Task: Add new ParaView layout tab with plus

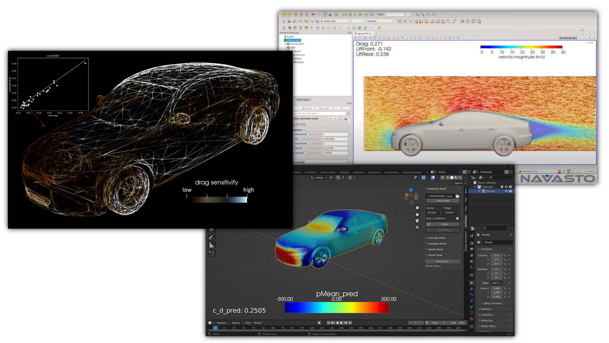Action: [376, 33]
